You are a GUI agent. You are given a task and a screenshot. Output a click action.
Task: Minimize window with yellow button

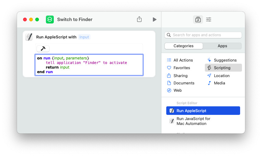[x=31, y=19]
